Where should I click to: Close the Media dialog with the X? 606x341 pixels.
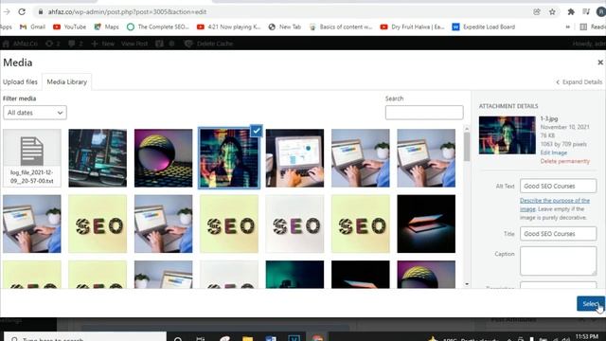[600, 63]
